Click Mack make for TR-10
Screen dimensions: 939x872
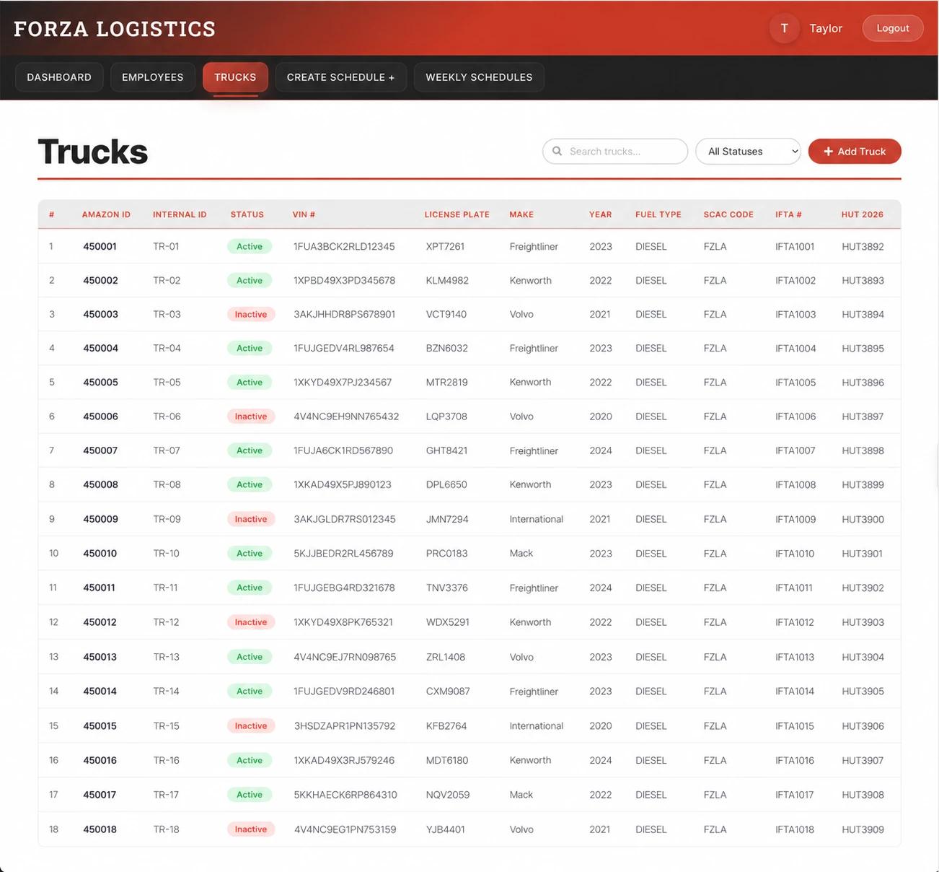click(521, 553)
